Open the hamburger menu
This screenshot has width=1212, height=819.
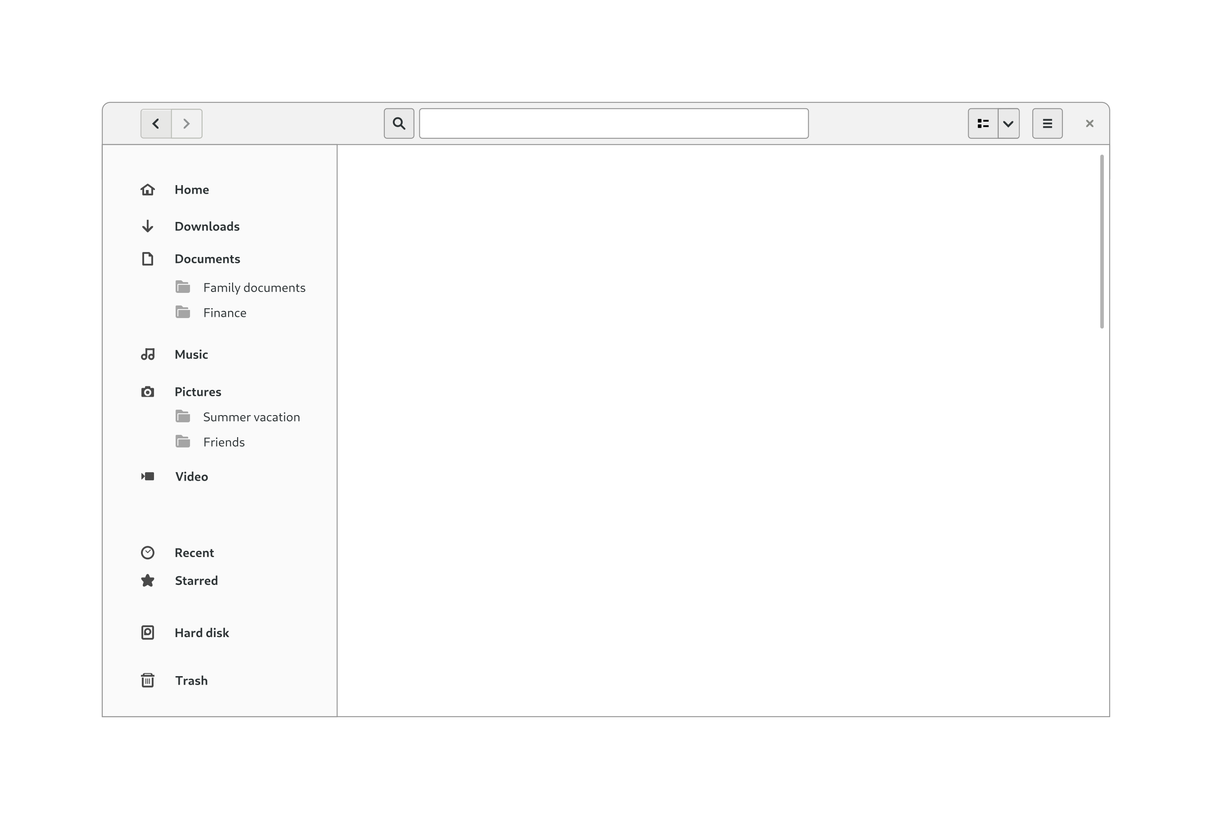1047,124
